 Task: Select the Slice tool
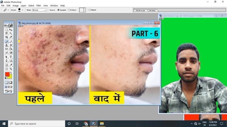(11, 37)
